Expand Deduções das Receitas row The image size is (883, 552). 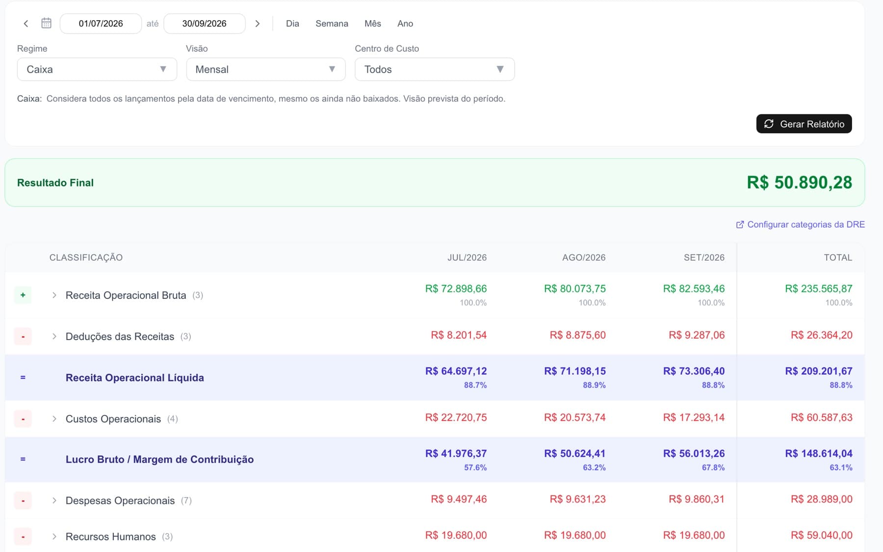(x=54, y=336)
